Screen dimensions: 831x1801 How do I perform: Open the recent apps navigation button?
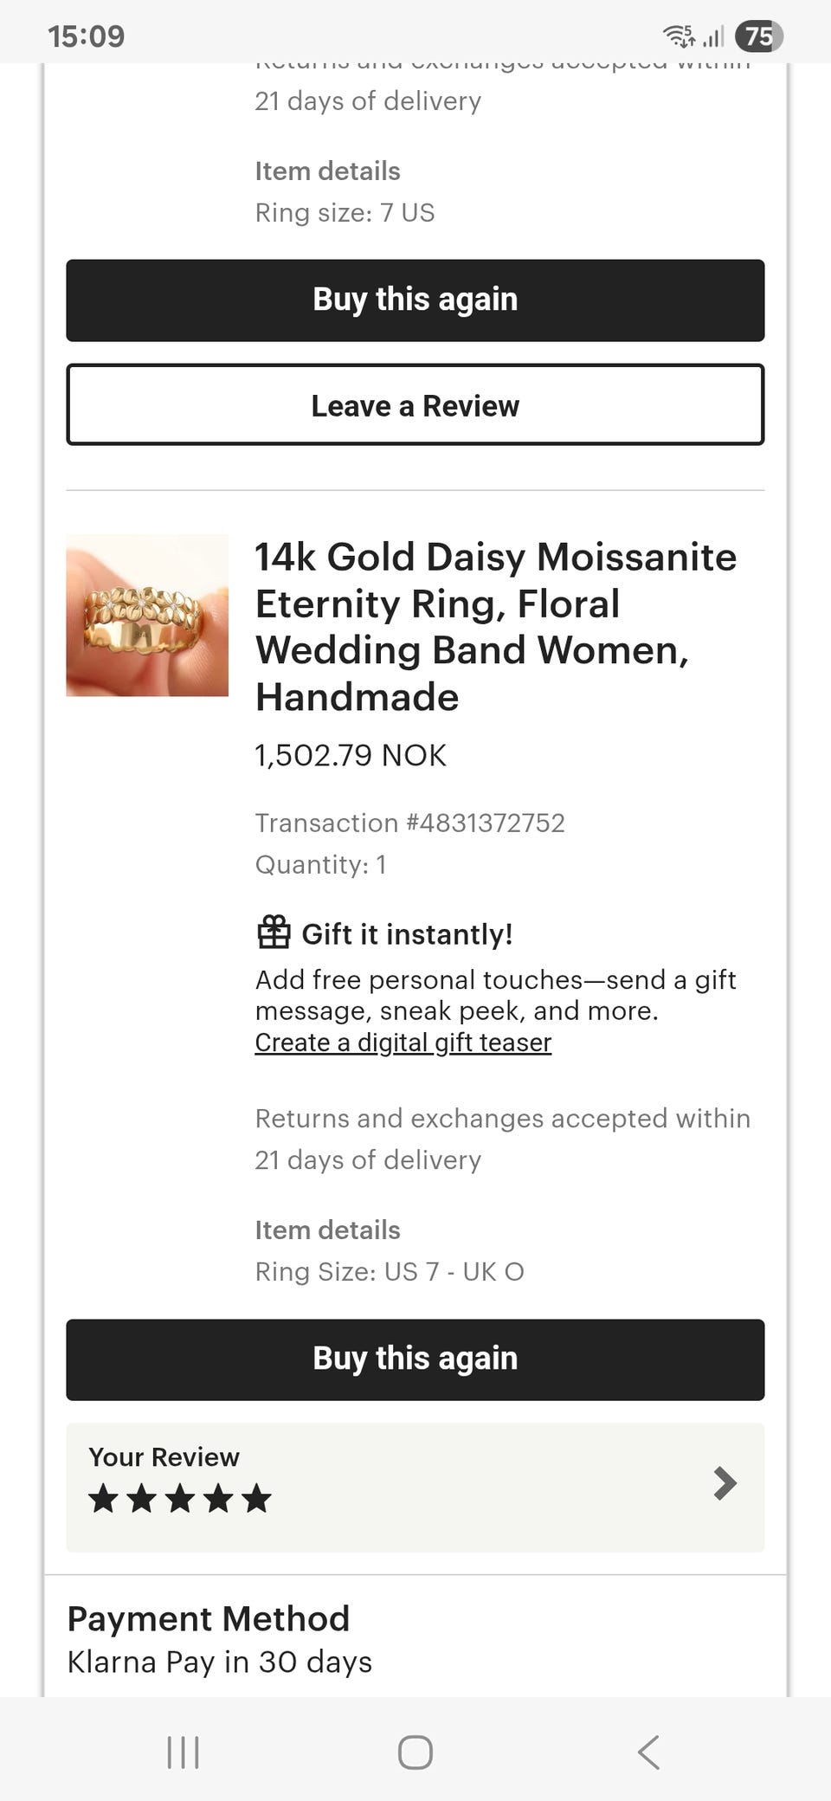tap(183, 1753)
